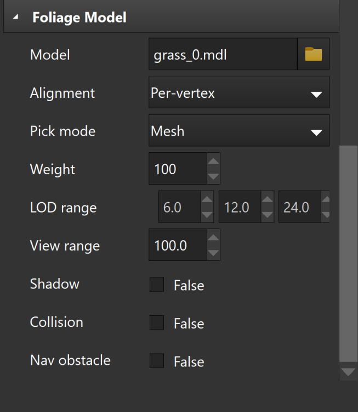The height and width of the screenshot is (412, 358).
Task: Decrease Weight using the down arrow
Action: tap(213, 177)
